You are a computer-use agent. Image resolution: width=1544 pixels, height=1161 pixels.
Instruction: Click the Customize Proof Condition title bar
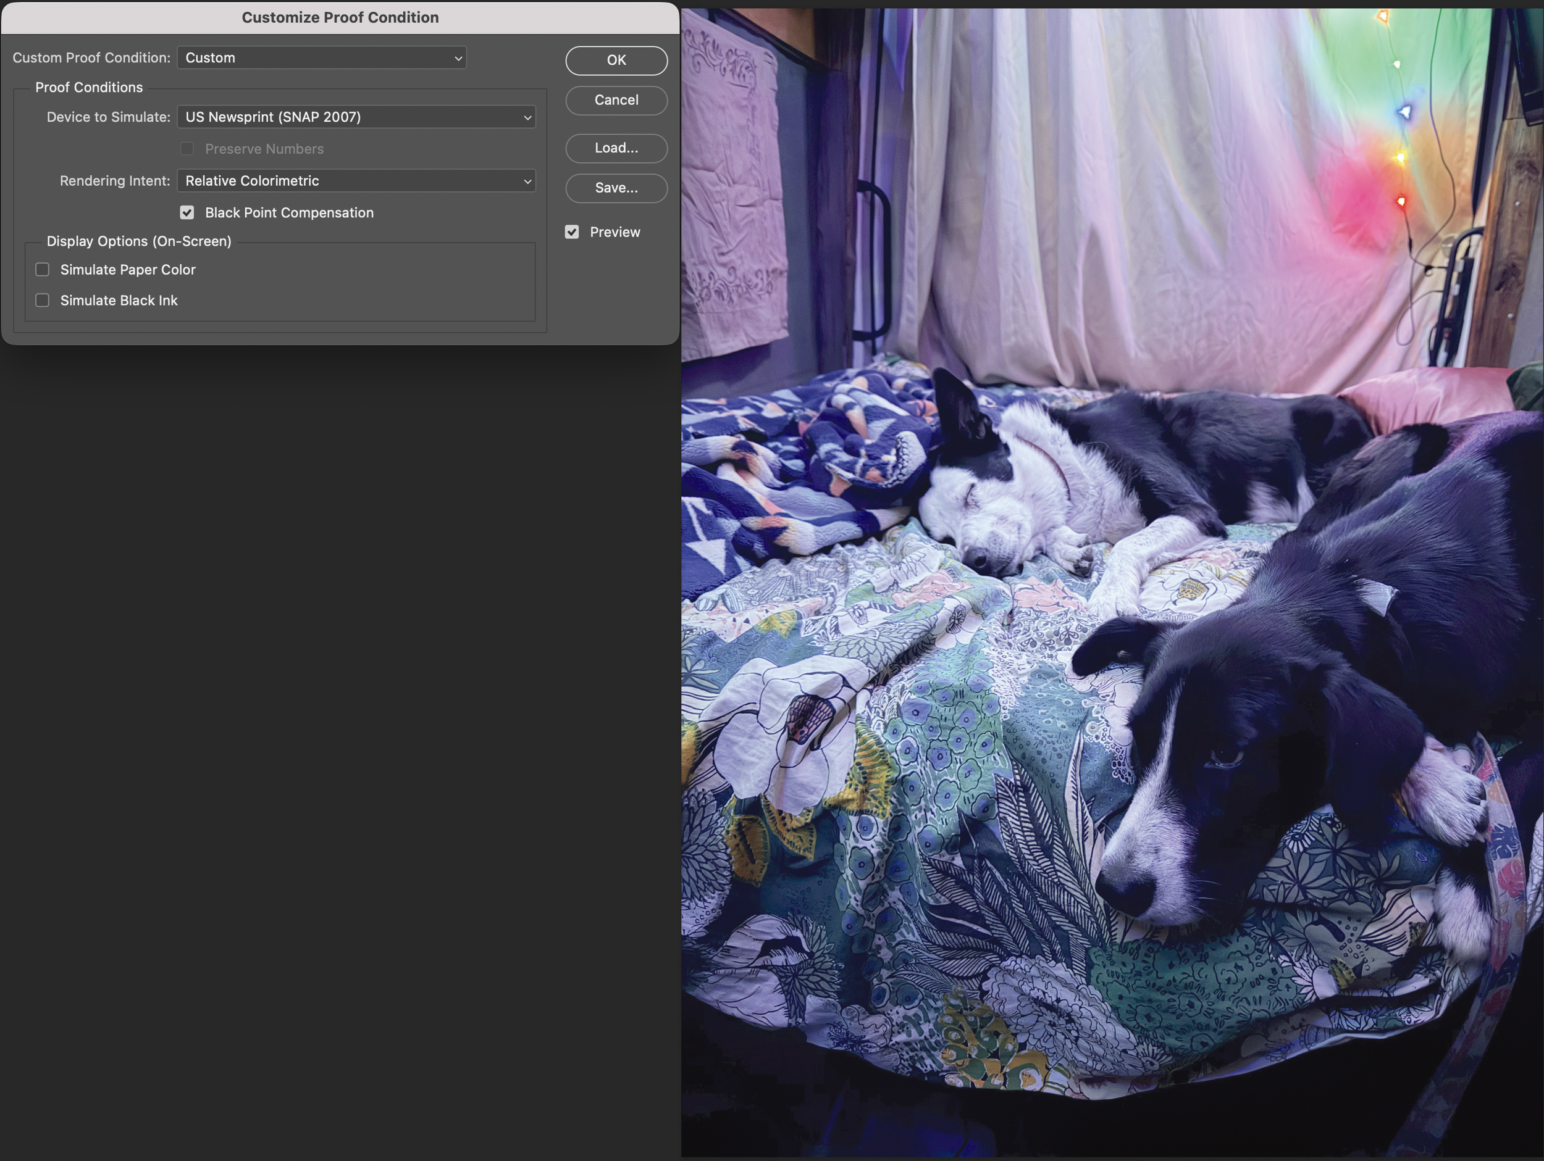[x=340, y=17]
